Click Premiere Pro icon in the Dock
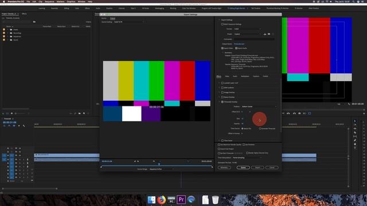 coord(181,200)
